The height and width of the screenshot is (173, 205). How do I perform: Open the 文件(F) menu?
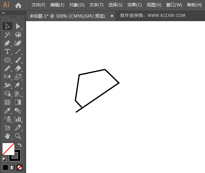38,5
